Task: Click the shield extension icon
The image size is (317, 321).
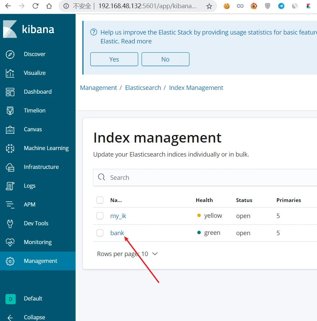Action: 267,6
